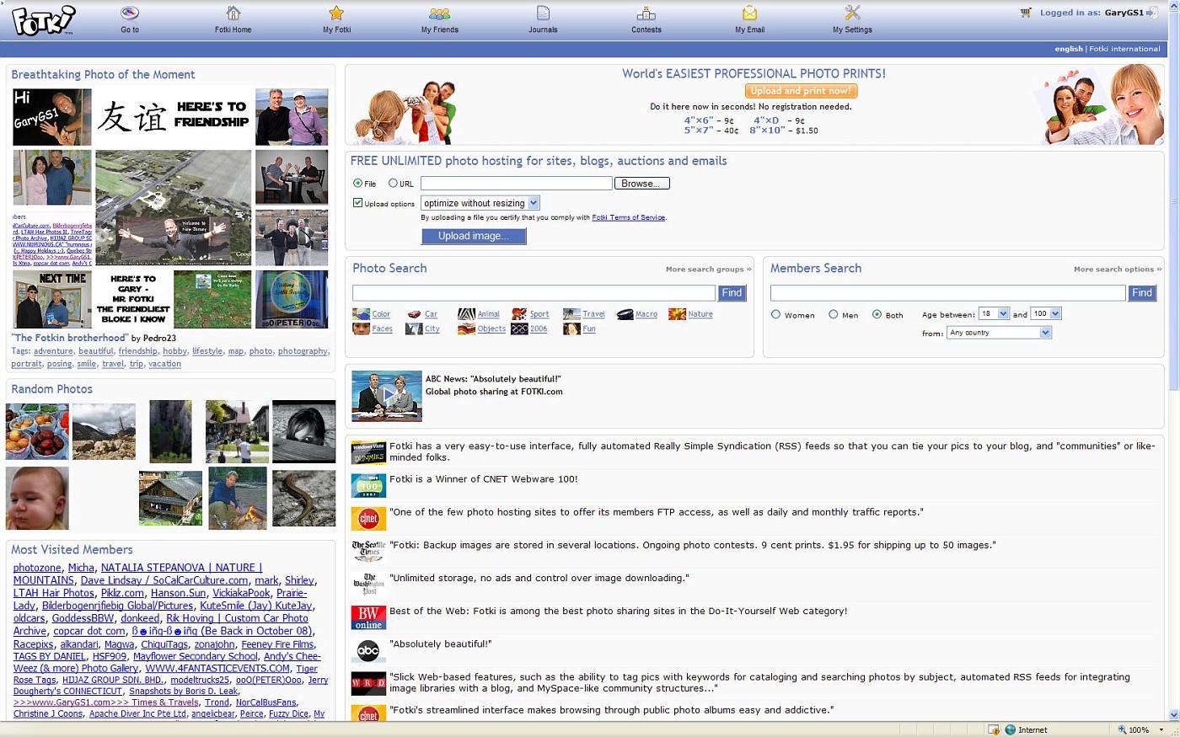Open the Journals page icon
1180x737 pixels.
[543, 13]
